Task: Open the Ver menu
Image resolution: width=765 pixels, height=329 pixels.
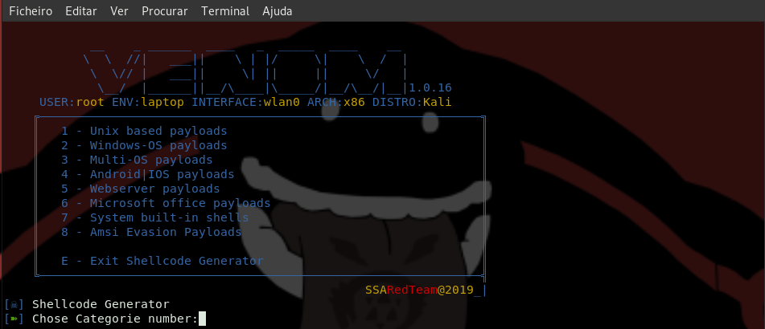Action: 120,11
